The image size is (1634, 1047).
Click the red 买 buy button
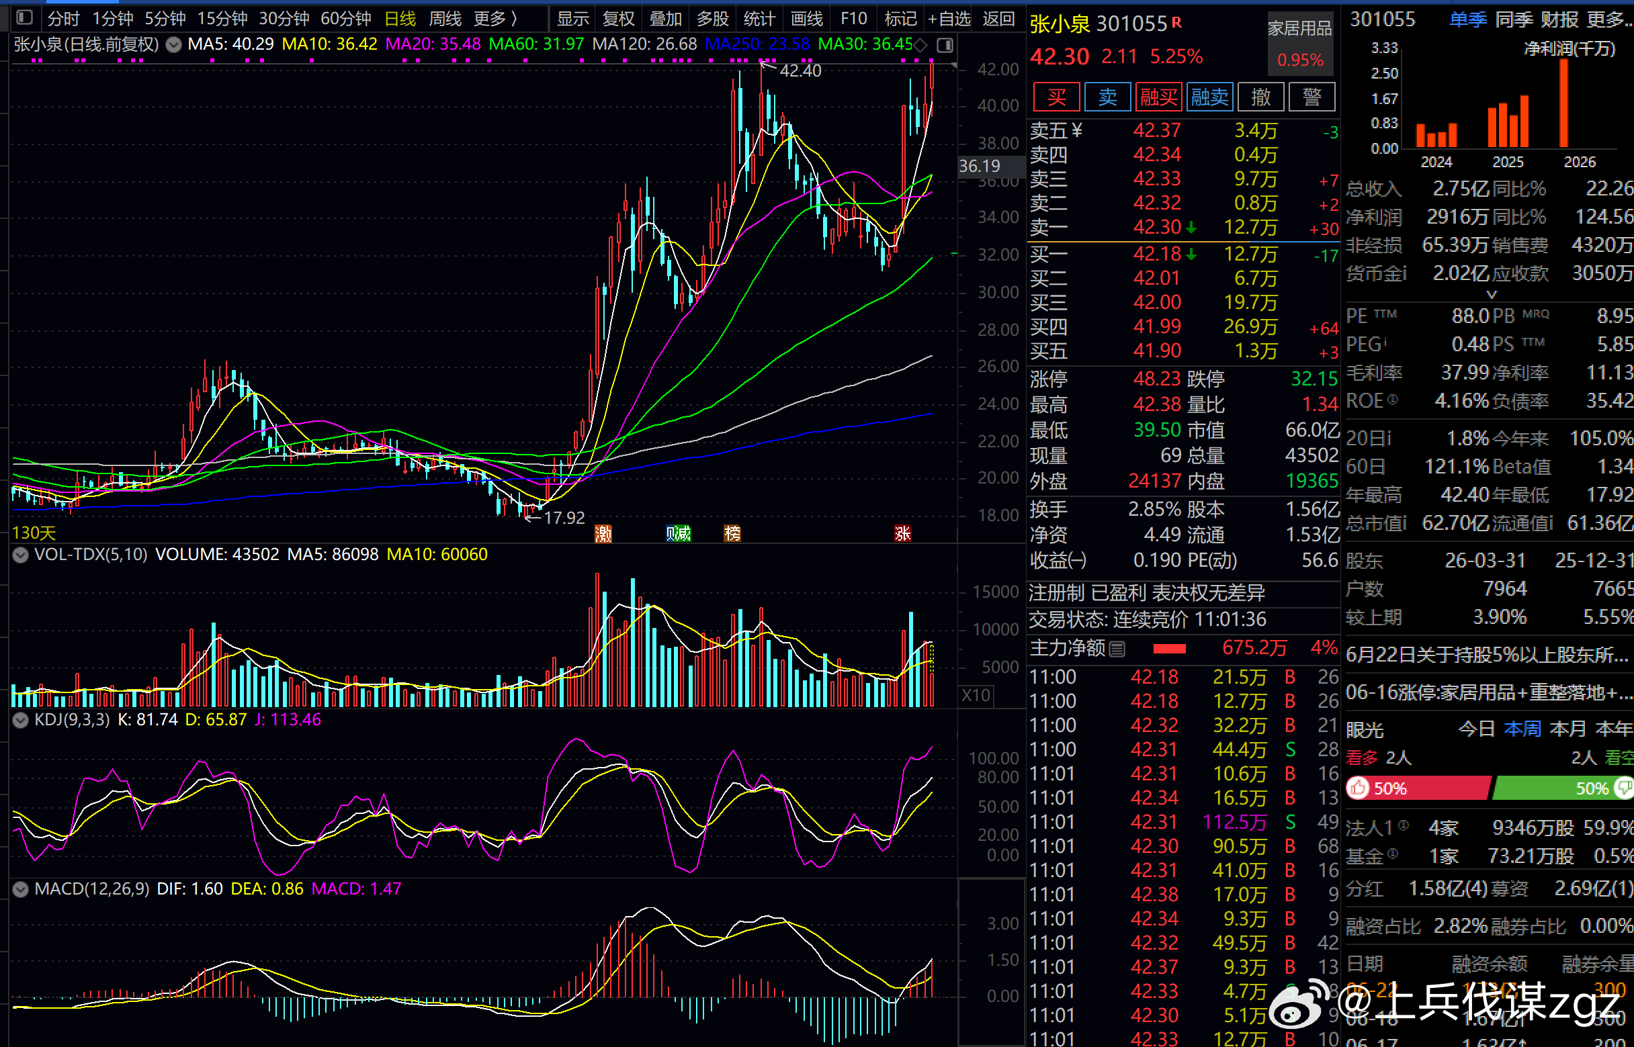(1057, 97)
